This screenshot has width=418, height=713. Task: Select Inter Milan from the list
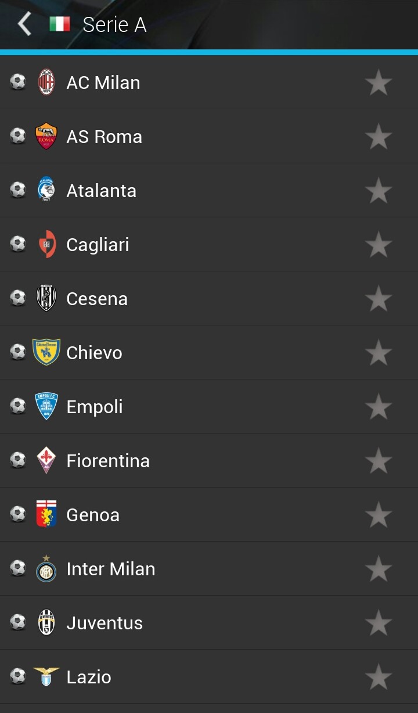click(x=111, y=569)
